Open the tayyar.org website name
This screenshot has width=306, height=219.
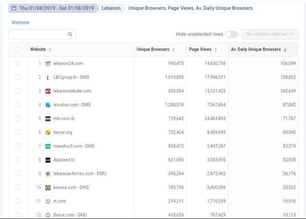point(63,132)
